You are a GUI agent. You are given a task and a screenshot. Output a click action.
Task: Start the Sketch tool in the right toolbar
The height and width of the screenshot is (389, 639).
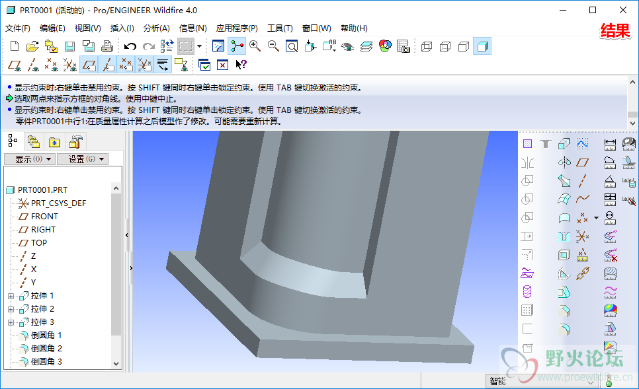click(x=582, y=143)
